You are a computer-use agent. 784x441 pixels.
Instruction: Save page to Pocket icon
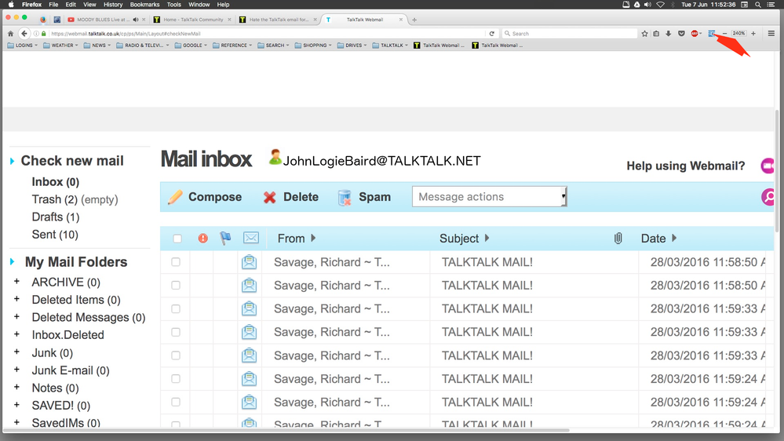[x=681, y=34]
